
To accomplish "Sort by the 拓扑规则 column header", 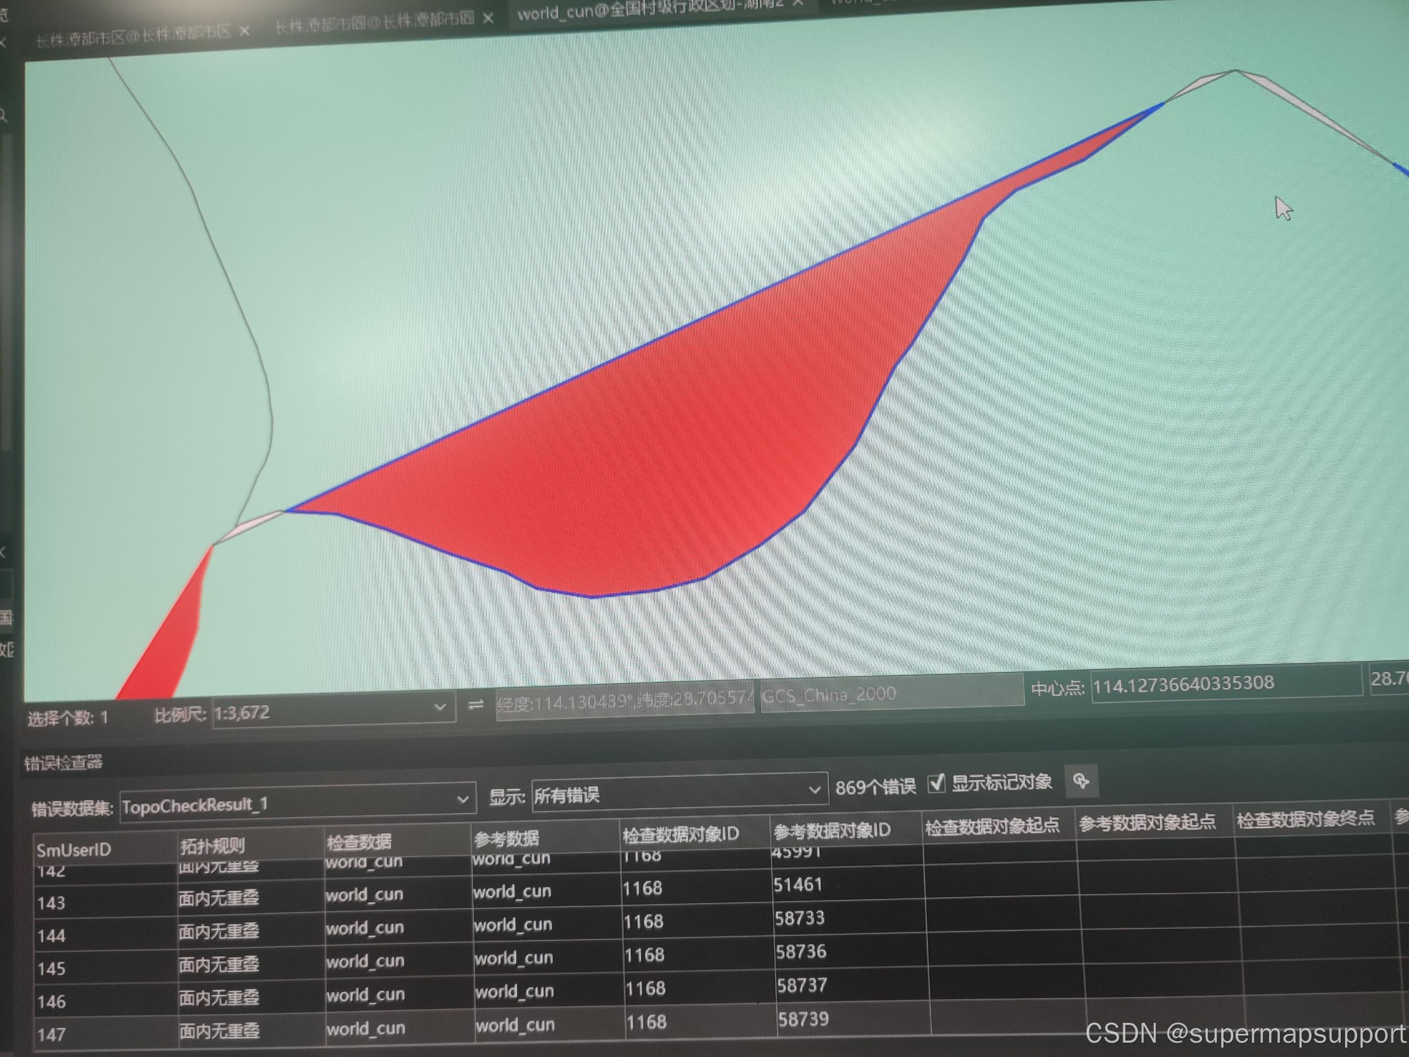I will tap(212, 846).
